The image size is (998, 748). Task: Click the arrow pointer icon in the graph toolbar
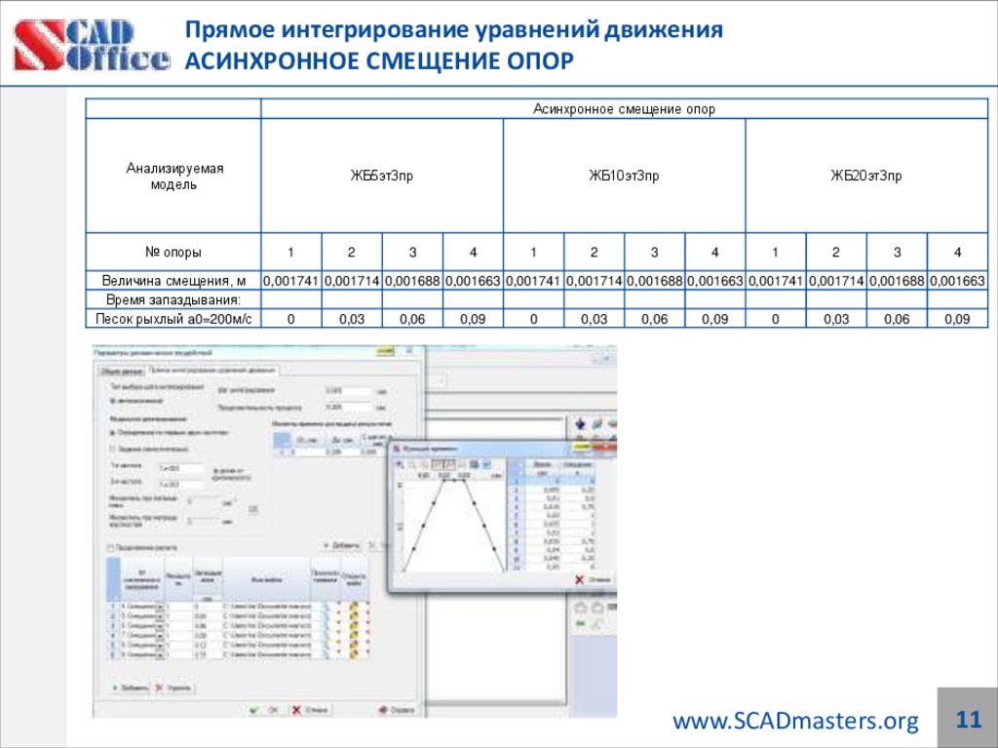click(400, 464)
